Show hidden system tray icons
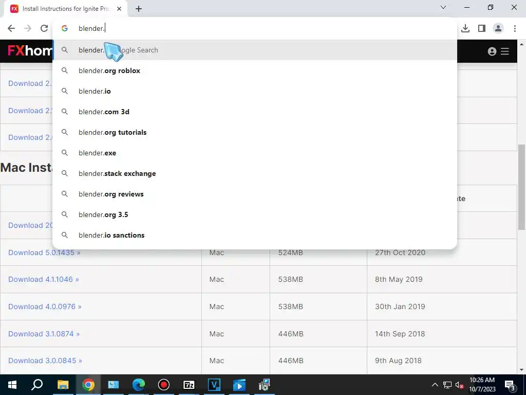Viewport: 526px width, 395px height. click(435, 385)
